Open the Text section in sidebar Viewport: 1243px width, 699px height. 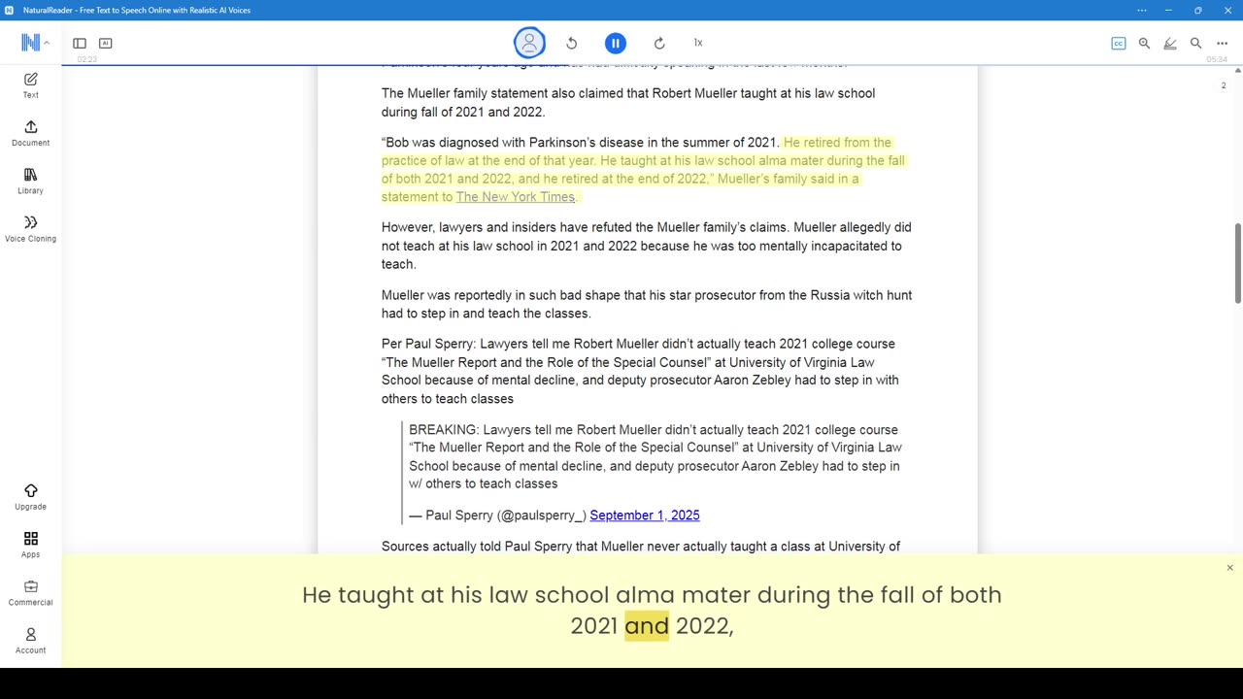31,85
